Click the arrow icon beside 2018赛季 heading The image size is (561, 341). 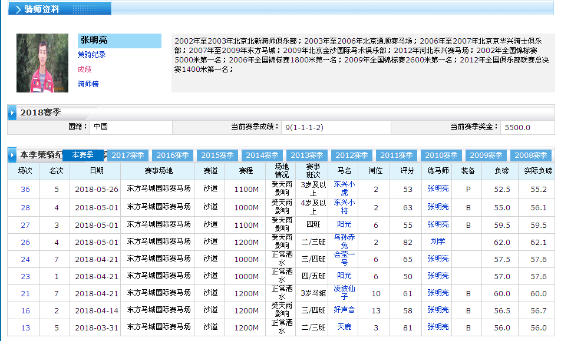(x=12, y=112)
